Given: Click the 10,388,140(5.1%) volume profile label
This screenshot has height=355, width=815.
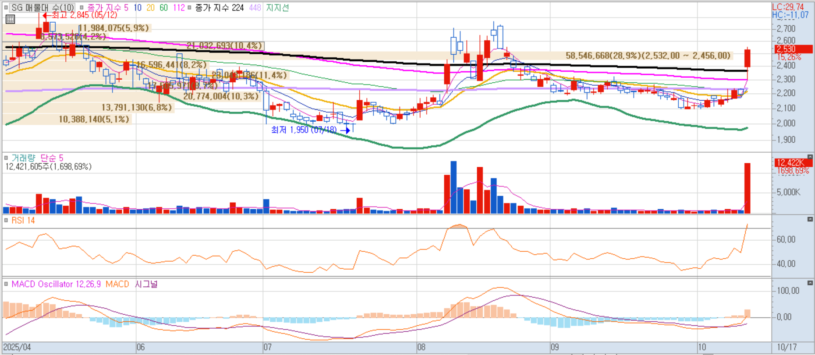Looking at the screenshot, I should 94,119.
